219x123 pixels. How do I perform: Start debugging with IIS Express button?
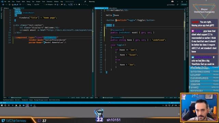[x=50, y=4]
